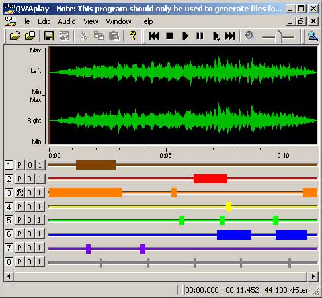The width and height of the screenshot is (322, 298).
Task: Open the View menu
Action: (91, 21)
